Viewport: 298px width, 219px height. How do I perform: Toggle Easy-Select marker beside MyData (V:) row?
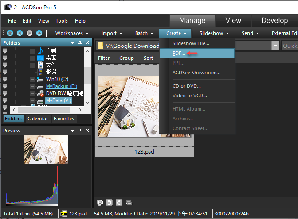pyautogui.click(x=5, y=100)
